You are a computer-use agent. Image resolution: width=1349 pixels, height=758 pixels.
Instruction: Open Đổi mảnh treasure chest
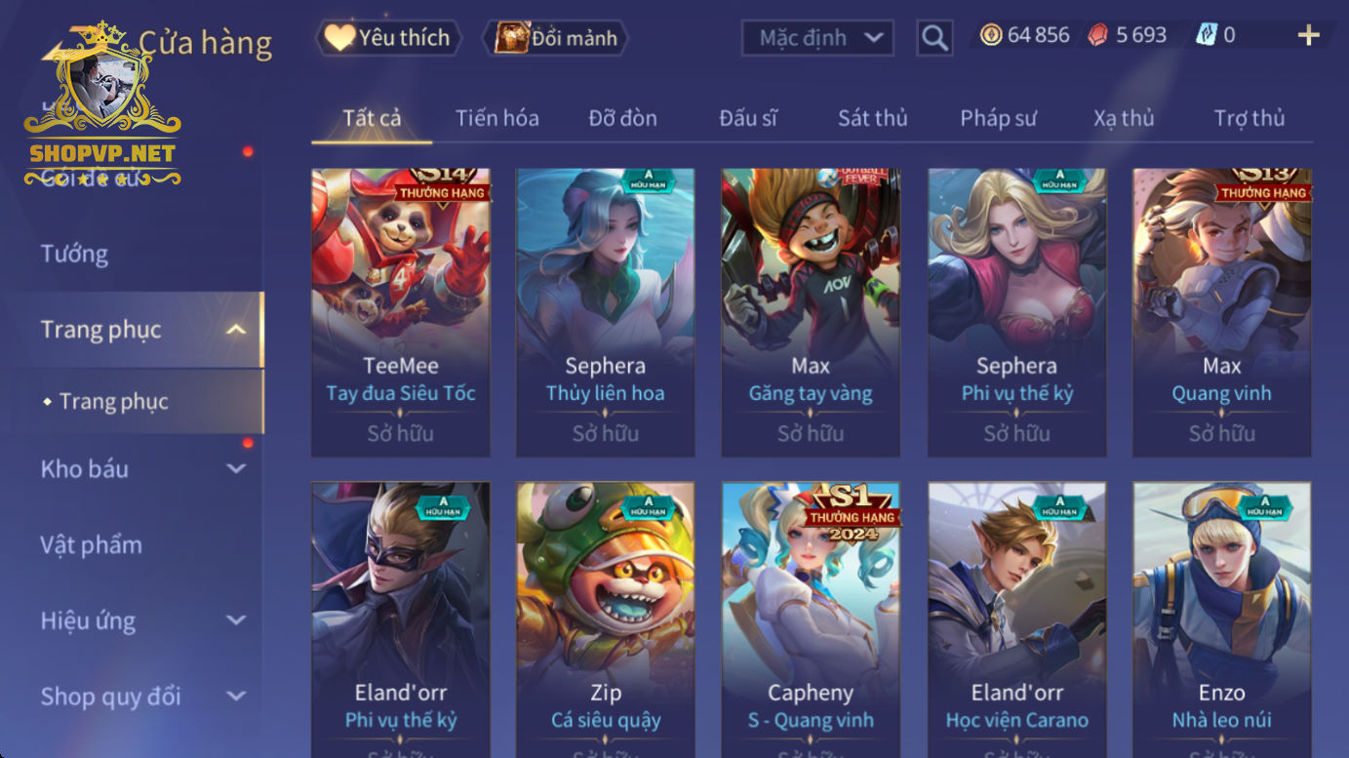tap(556, 38)
